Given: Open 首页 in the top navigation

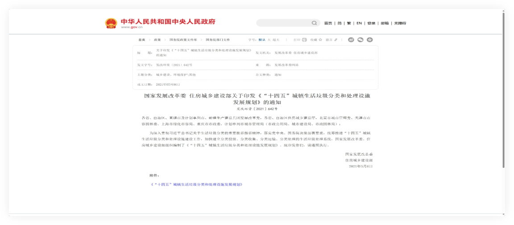Looking at the screenshot, I should point(328,23).
